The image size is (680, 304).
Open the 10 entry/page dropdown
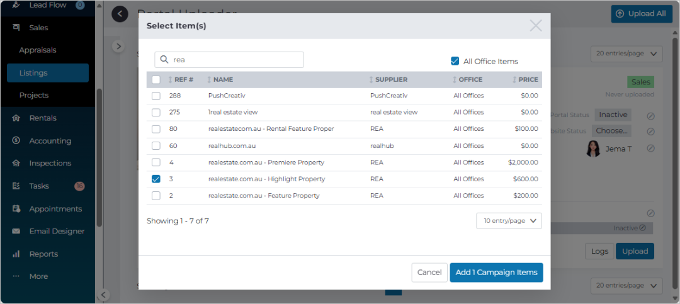[x=509, y=221]
